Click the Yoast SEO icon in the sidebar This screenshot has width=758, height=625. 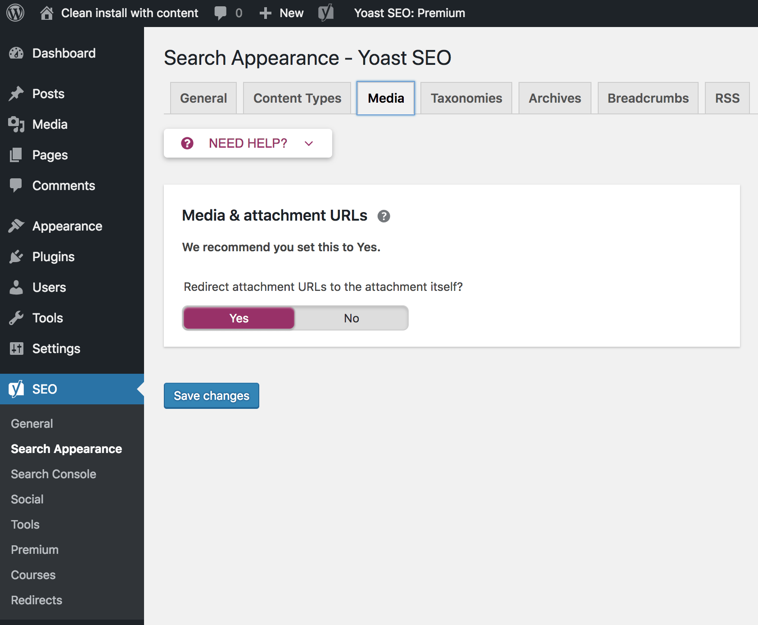click(16, 389)
